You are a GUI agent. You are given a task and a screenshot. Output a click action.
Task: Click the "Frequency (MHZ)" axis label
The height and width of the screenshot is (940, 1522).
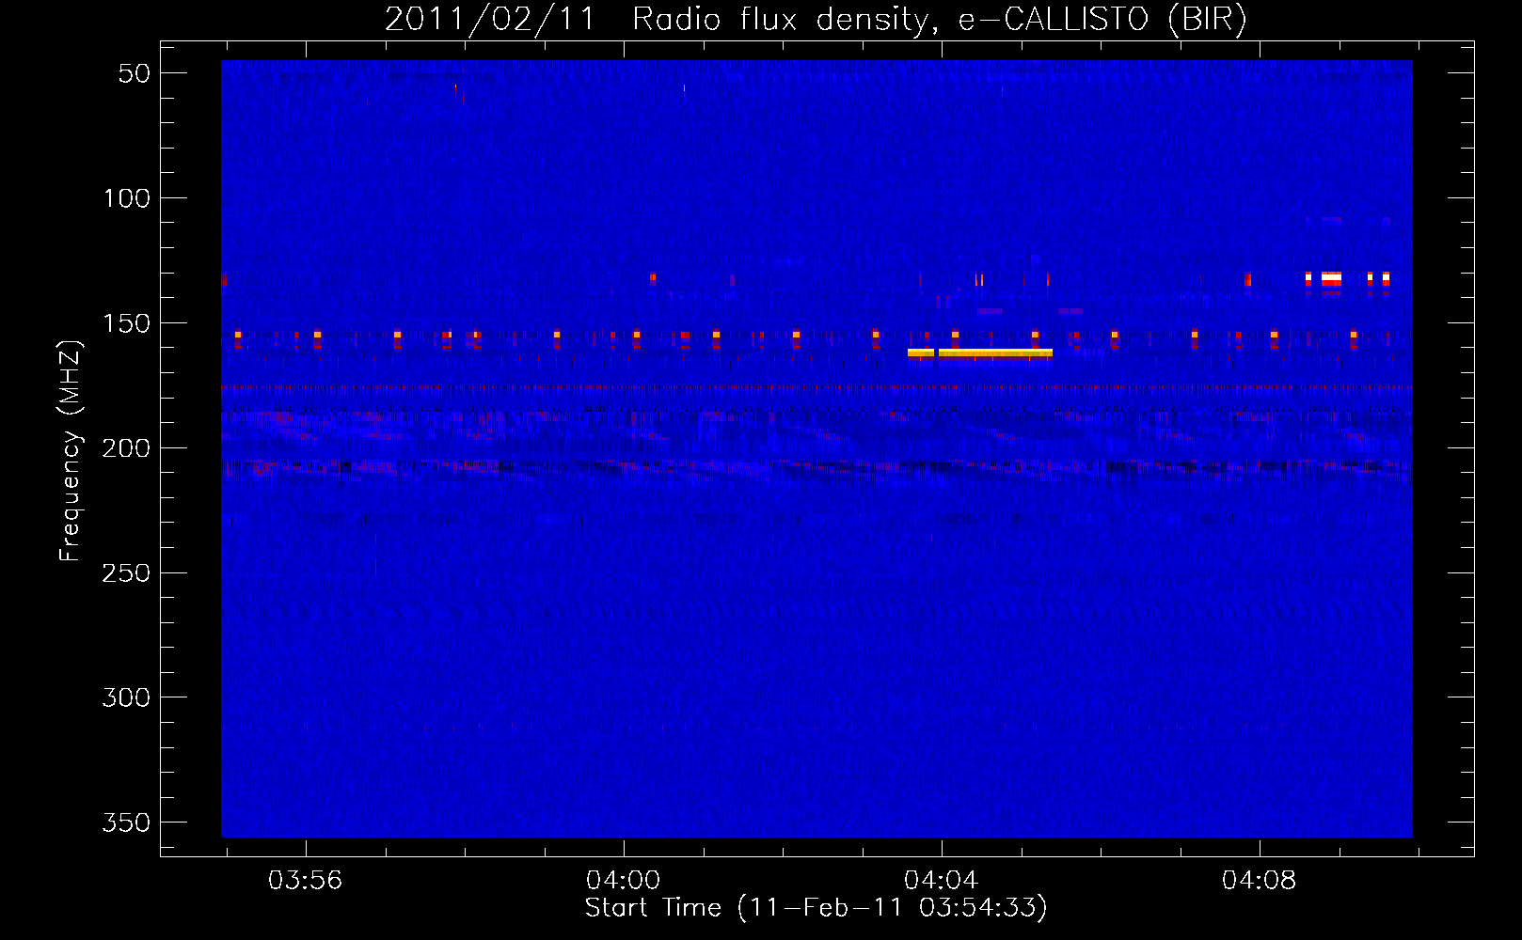point(71,450)
